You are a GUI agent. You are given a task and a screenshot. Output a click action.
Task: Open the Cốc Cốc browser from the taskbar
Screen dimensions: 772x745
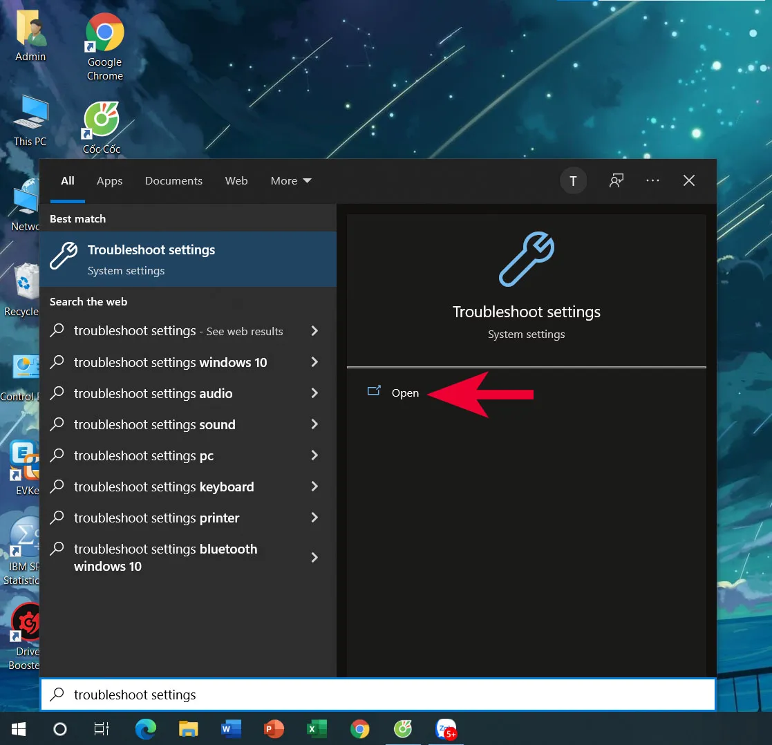tap(402, 729)
